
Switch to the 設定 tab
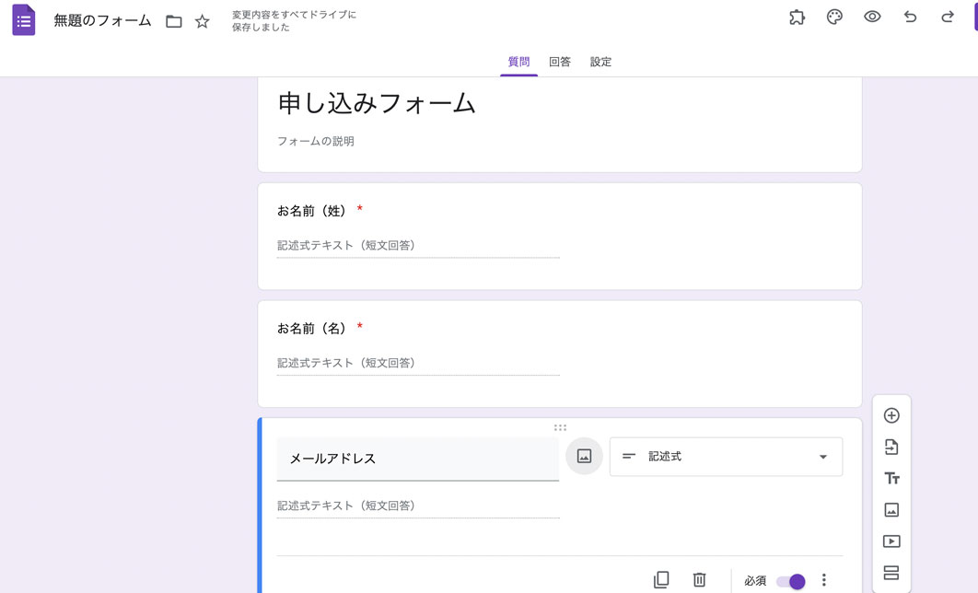point(600,62)
